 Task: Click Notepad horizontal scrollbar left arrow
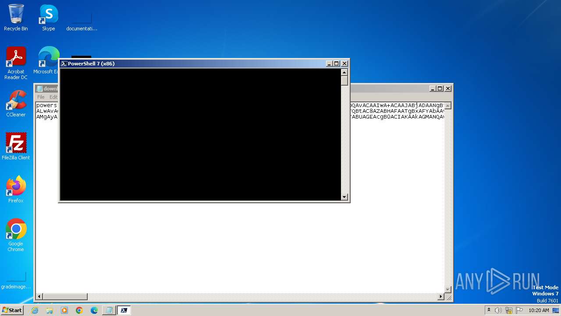click(x=39, y=297)
